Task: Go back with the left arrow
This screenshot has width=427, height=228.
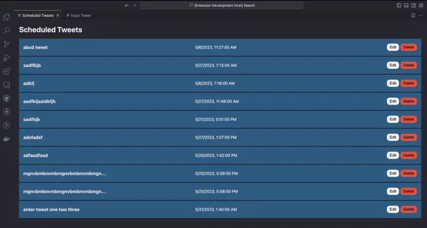Action: [x=127, y=6]
